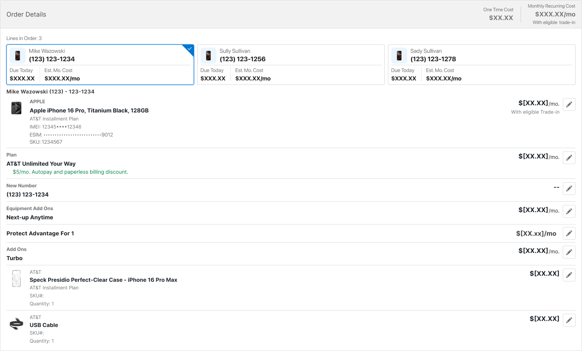Select Mike Wazowski's line card
Viewport: 582px width, 351px height.
100,65
